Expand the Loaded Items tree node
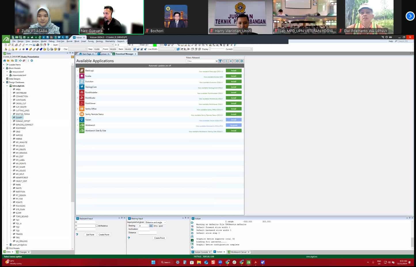Image resolution: width=416 pixels, height=267 pixels. tap(4, 65)
